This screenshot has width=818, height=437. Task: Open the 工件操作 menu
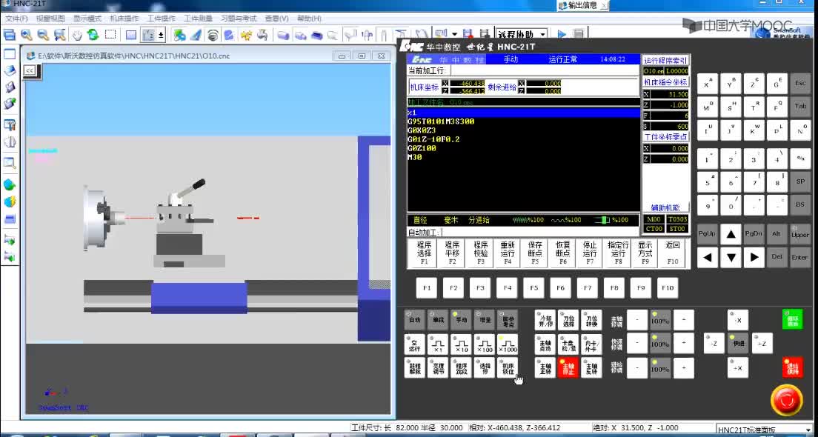pyautogui.click(x=162, y=19)
